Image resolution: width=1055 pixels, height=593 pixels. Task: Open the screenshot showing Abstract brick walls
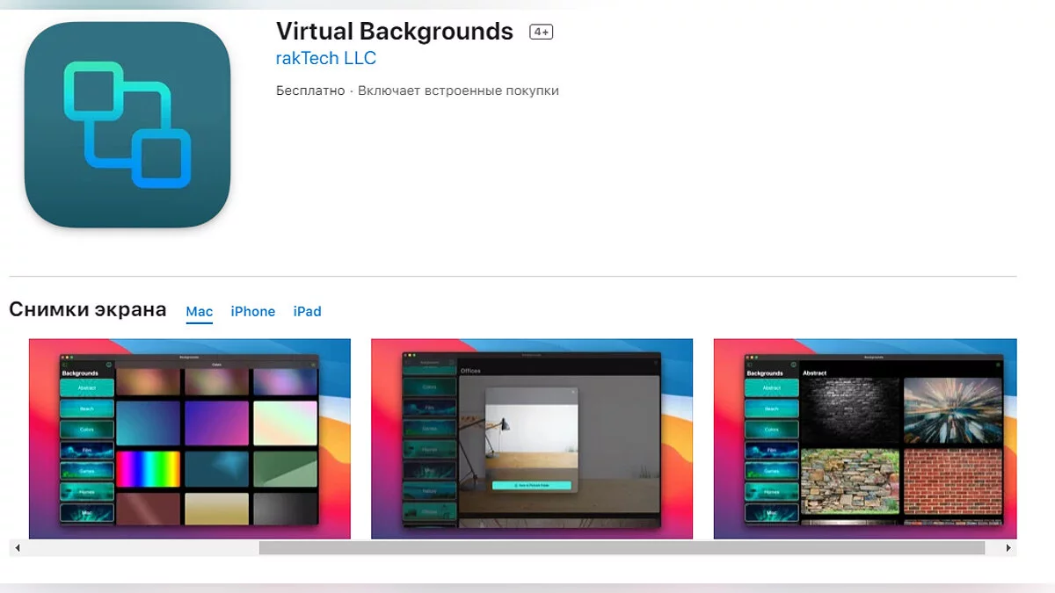(x=865, y=438)
